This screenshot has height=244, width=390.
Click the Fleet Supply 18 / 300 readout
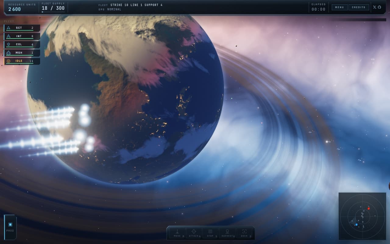53,7
